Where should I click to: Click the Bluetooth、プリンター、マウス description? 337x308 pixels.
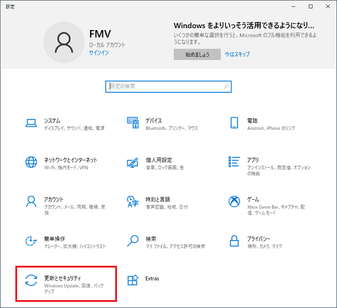[x=172, y=128]
